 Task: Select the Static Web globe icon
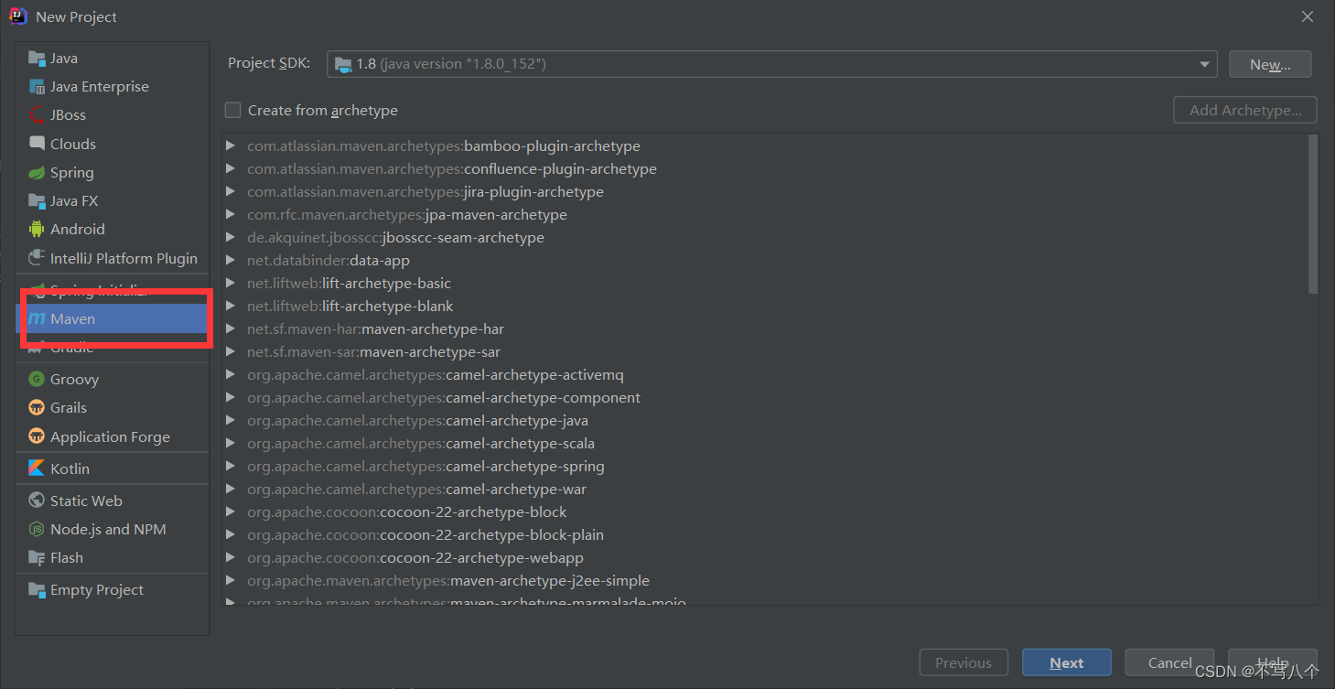tap(37, 501)
